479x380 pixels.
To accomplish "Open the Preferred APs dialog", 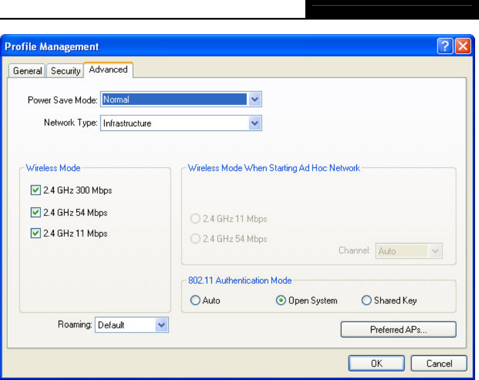I will click(x=398, y=329).
